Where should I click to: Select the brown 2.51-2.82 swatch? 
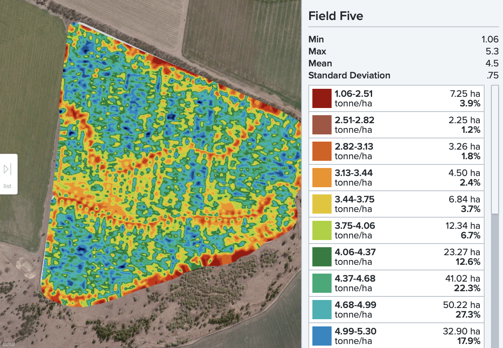322,125
